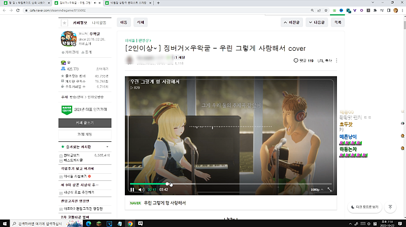Switch to the first browser tab

[x=27, y=3]
